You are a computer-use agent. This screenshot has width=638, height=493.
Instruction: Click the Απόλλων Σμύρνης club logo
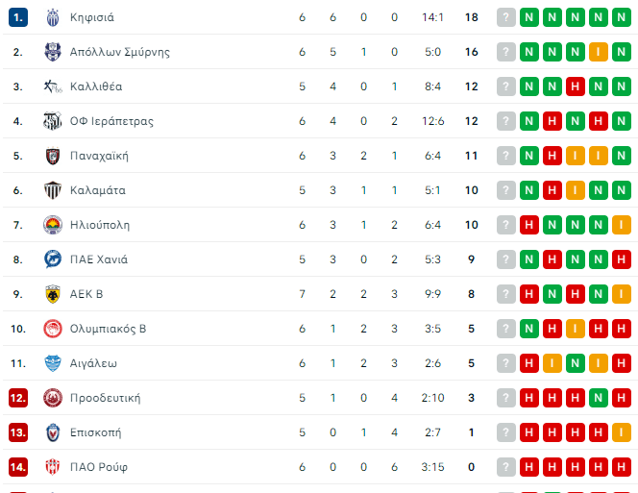[x=53, y=52]
